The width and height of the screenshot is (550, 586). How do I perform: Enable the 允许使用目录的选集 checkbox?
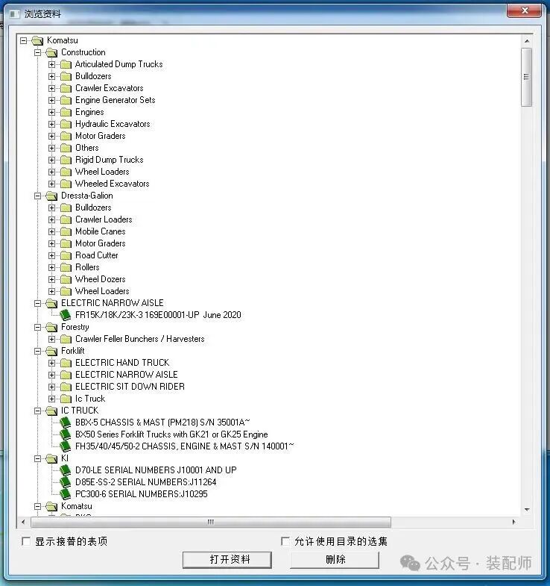(x=285, y=540)
